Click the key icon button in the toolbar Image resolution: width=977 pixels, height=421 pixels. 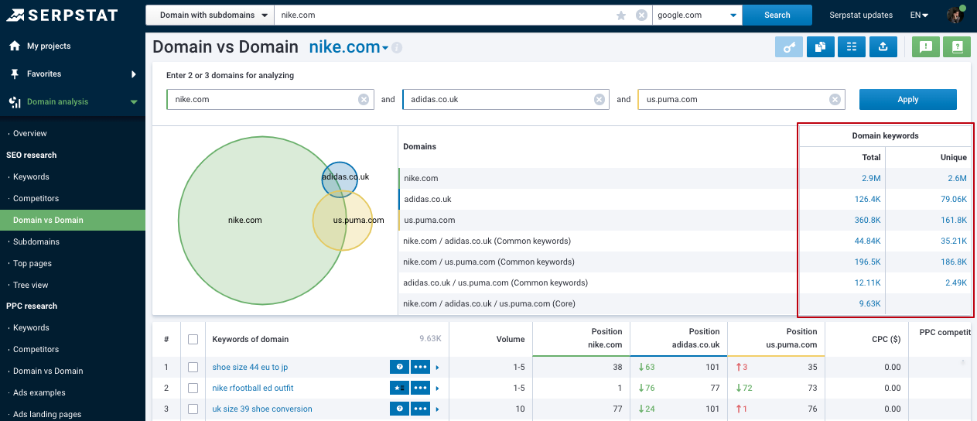(x=789, y=46)
